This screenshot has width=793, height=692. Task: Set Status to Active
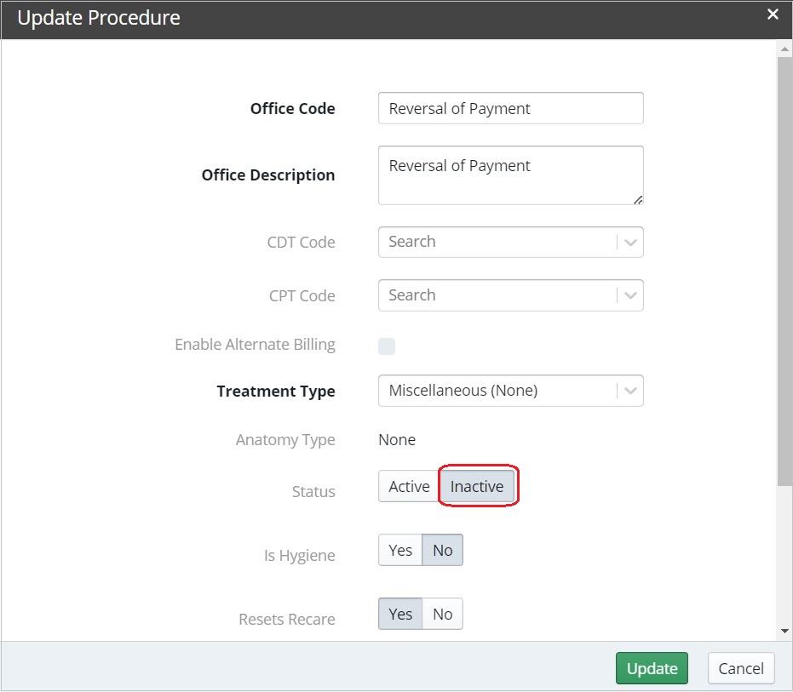tap(409, 487)
